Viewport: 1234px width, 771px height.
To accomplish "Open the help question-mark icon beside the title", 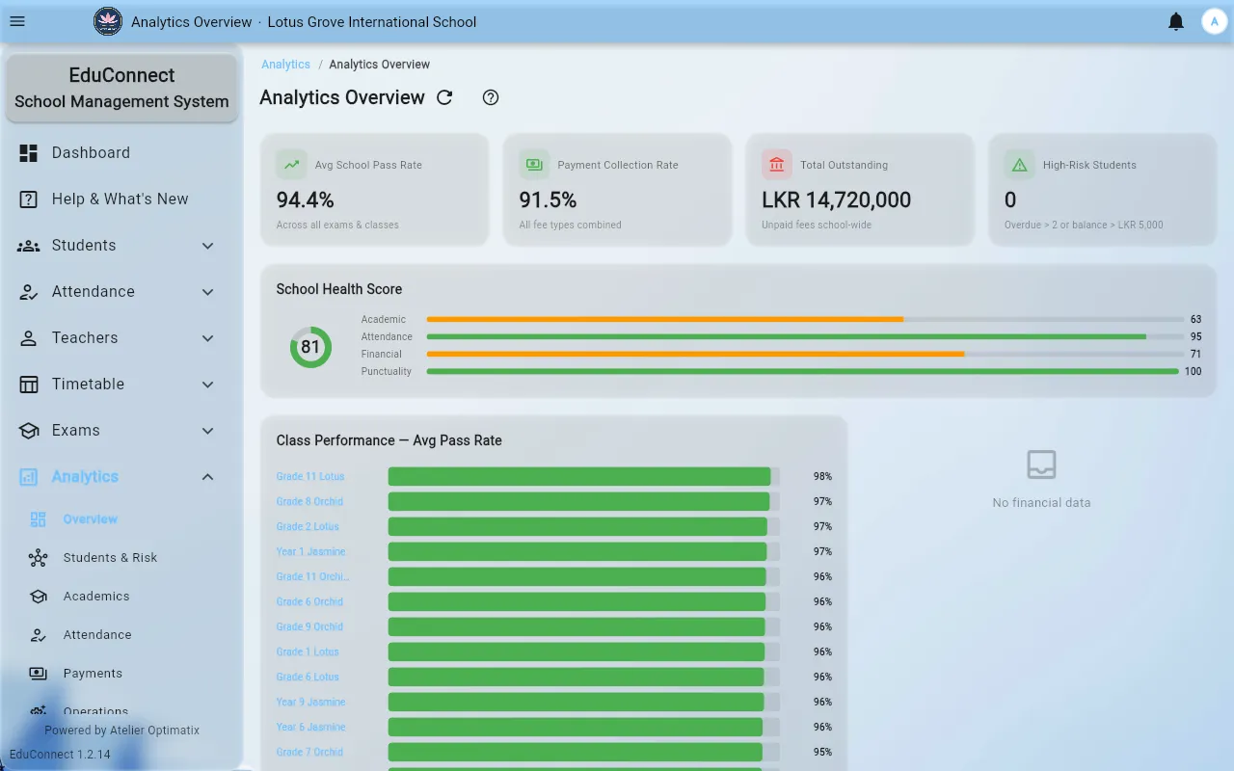I will click(x=491, y=97).
